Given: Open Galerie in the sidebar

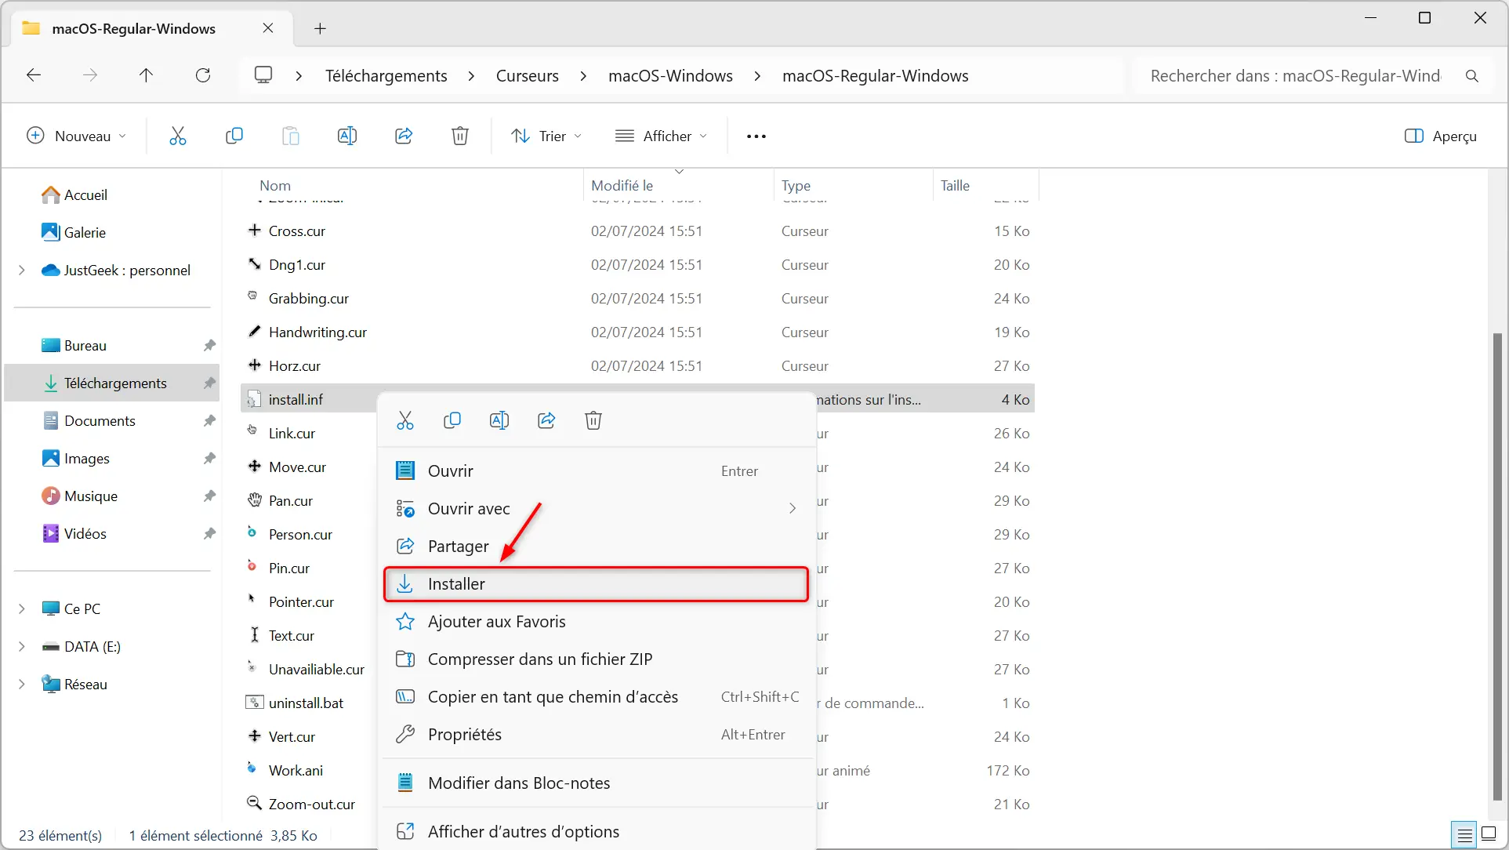Looking at the screenshot, I should (74, 233).
